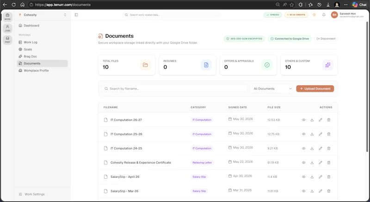Delete IT Computation 26-27 file
This screenshot has height=202, width=370.
329,120
